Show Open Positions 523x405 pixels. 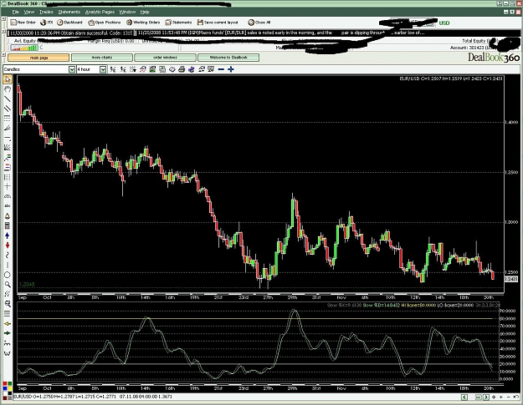[105, 23]
